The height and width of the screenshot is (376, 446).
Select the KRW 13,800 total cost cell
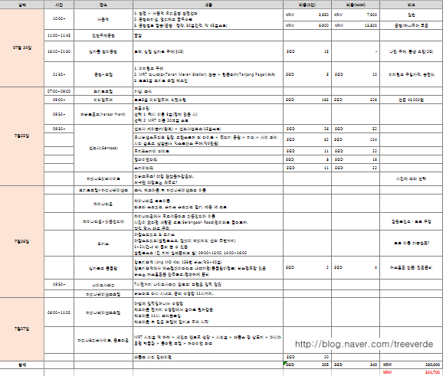[x=356, y=25]
